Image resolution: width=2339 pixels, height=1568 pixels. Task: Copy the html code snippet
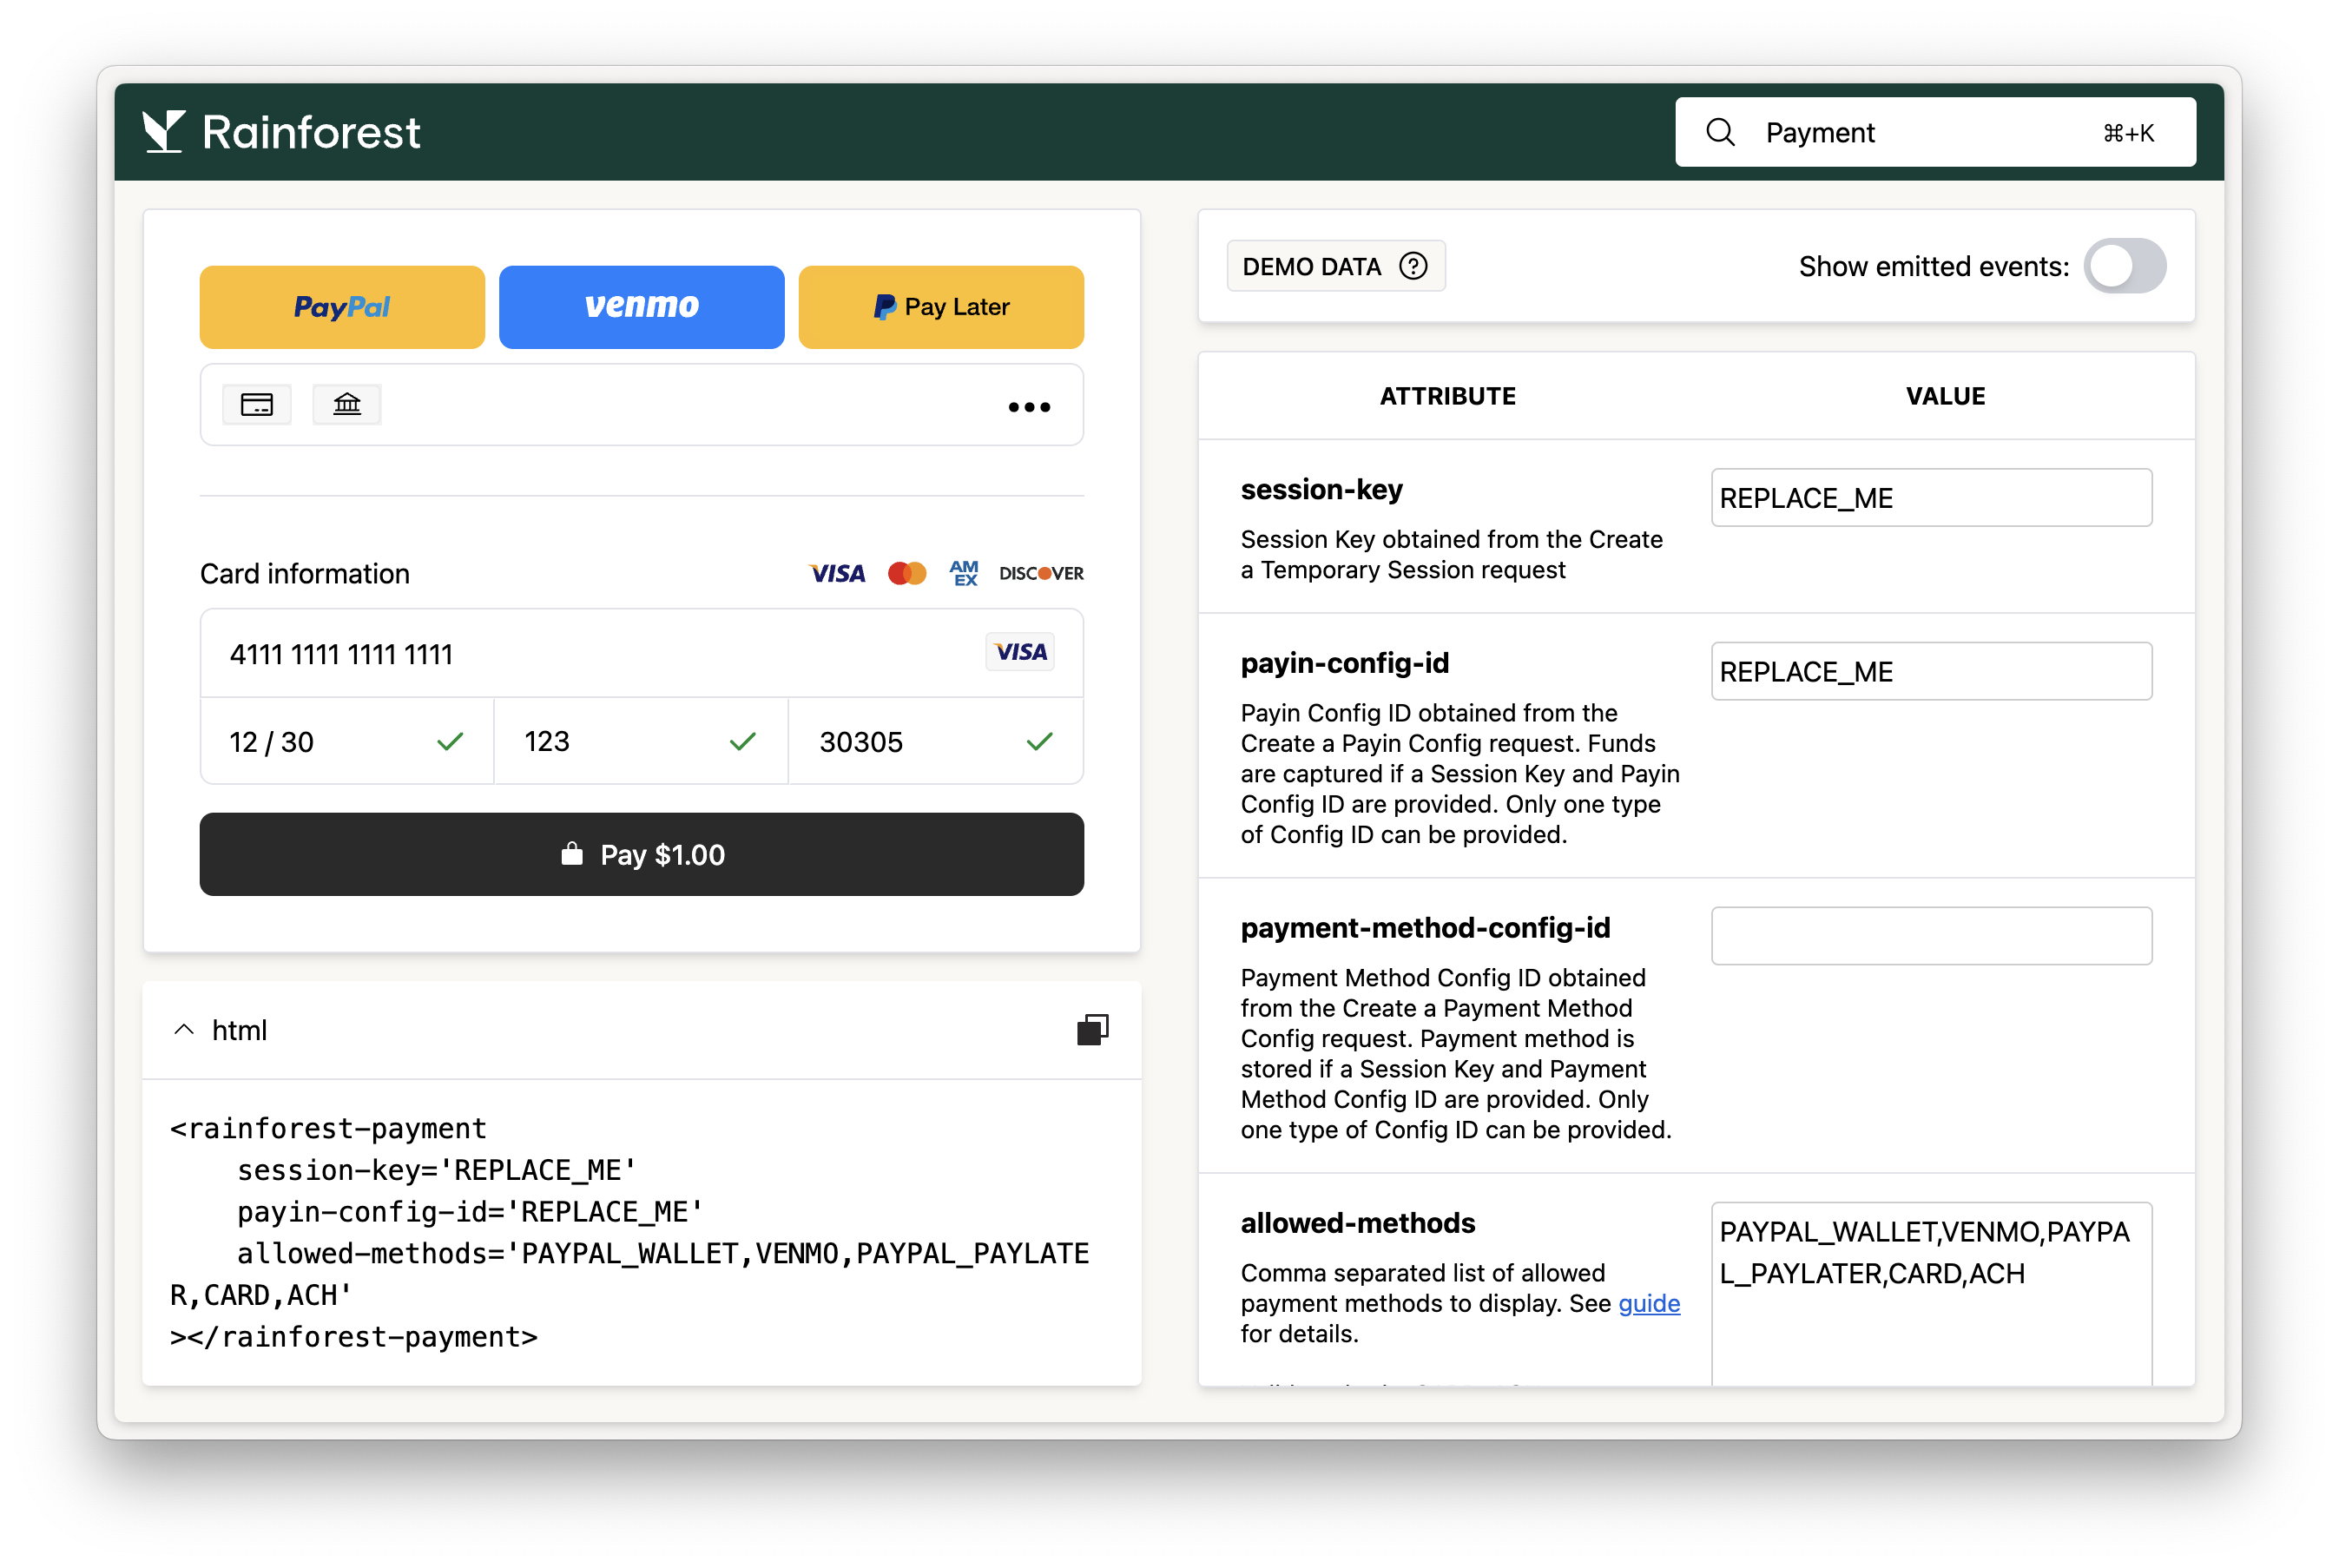tap(1092, 1029)
